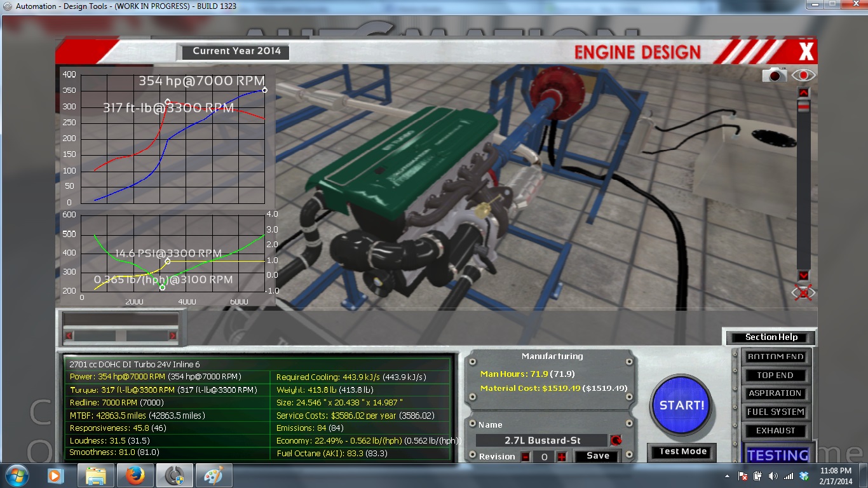The image size is (868, 488).
Task: Click the Economy: 22.49% stat row
Action: pyautogui.click(x=368, y=440)
